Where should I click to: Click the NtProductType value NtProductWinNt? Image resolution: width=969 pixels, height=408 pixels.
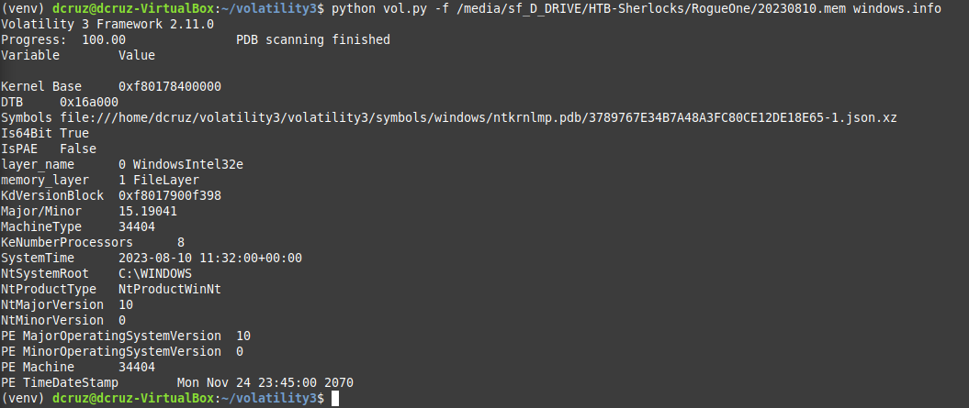click(170, 290)
